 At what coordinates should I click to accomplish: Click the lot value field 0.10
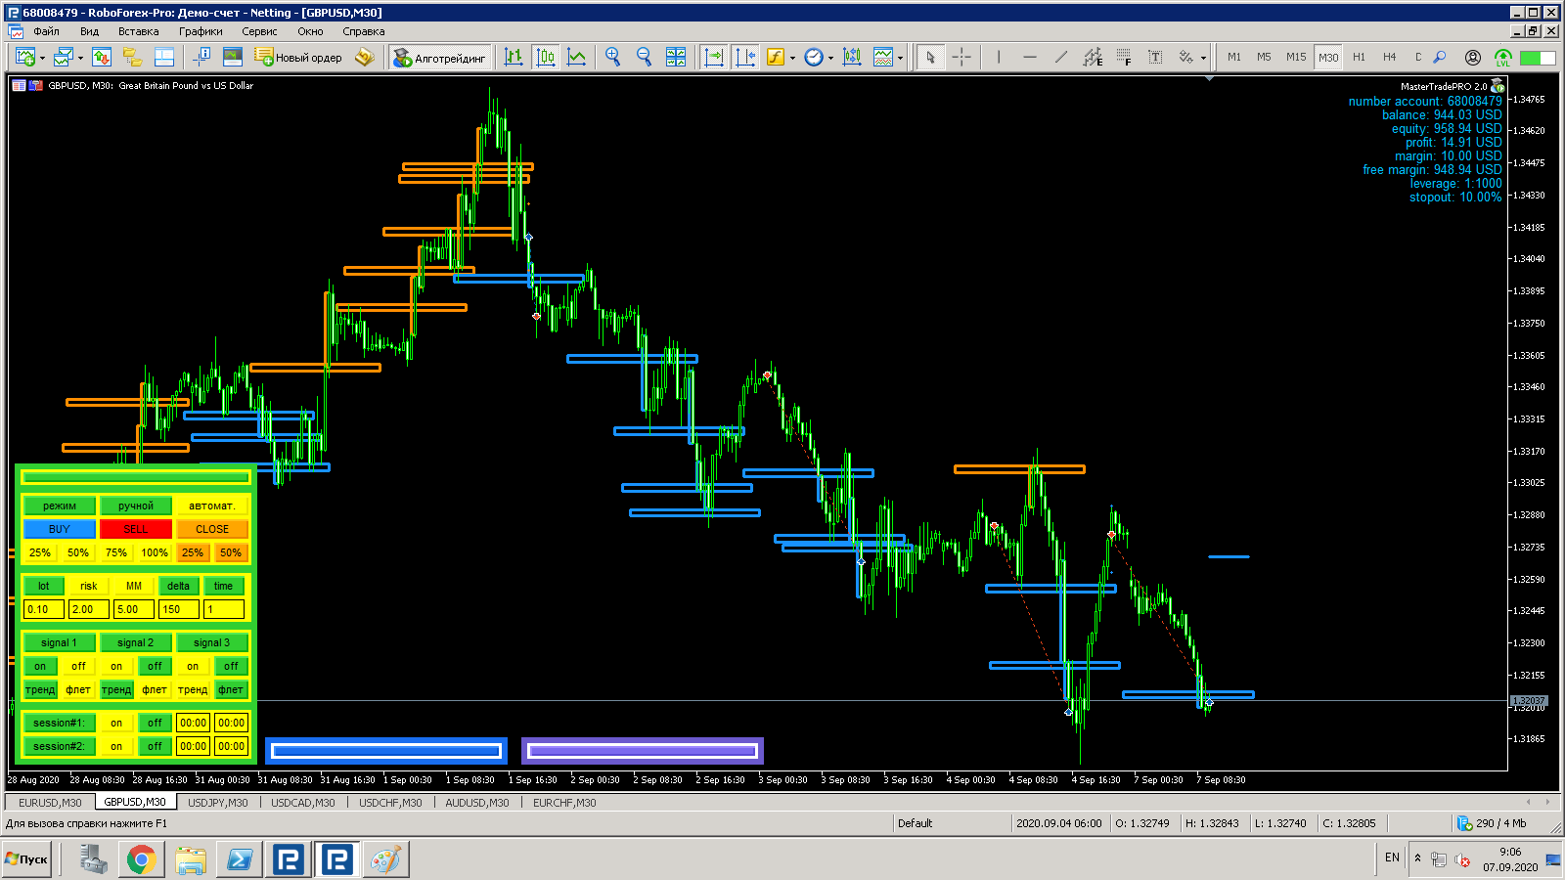[x=43, y=609]
